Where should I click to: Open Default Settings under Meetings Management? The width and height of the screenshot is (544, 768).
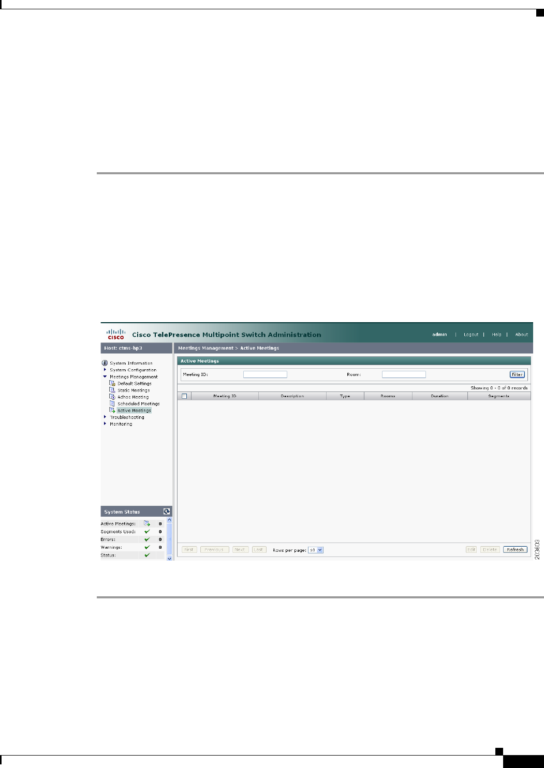coord(135,384)
